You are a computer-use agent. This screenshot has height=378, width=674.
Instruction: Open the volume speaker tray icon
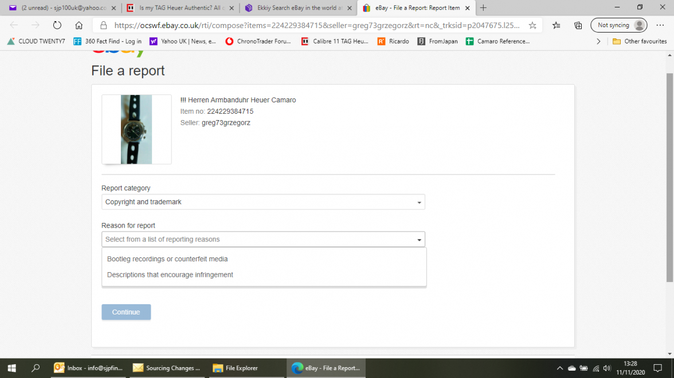(x=607, y=368)
